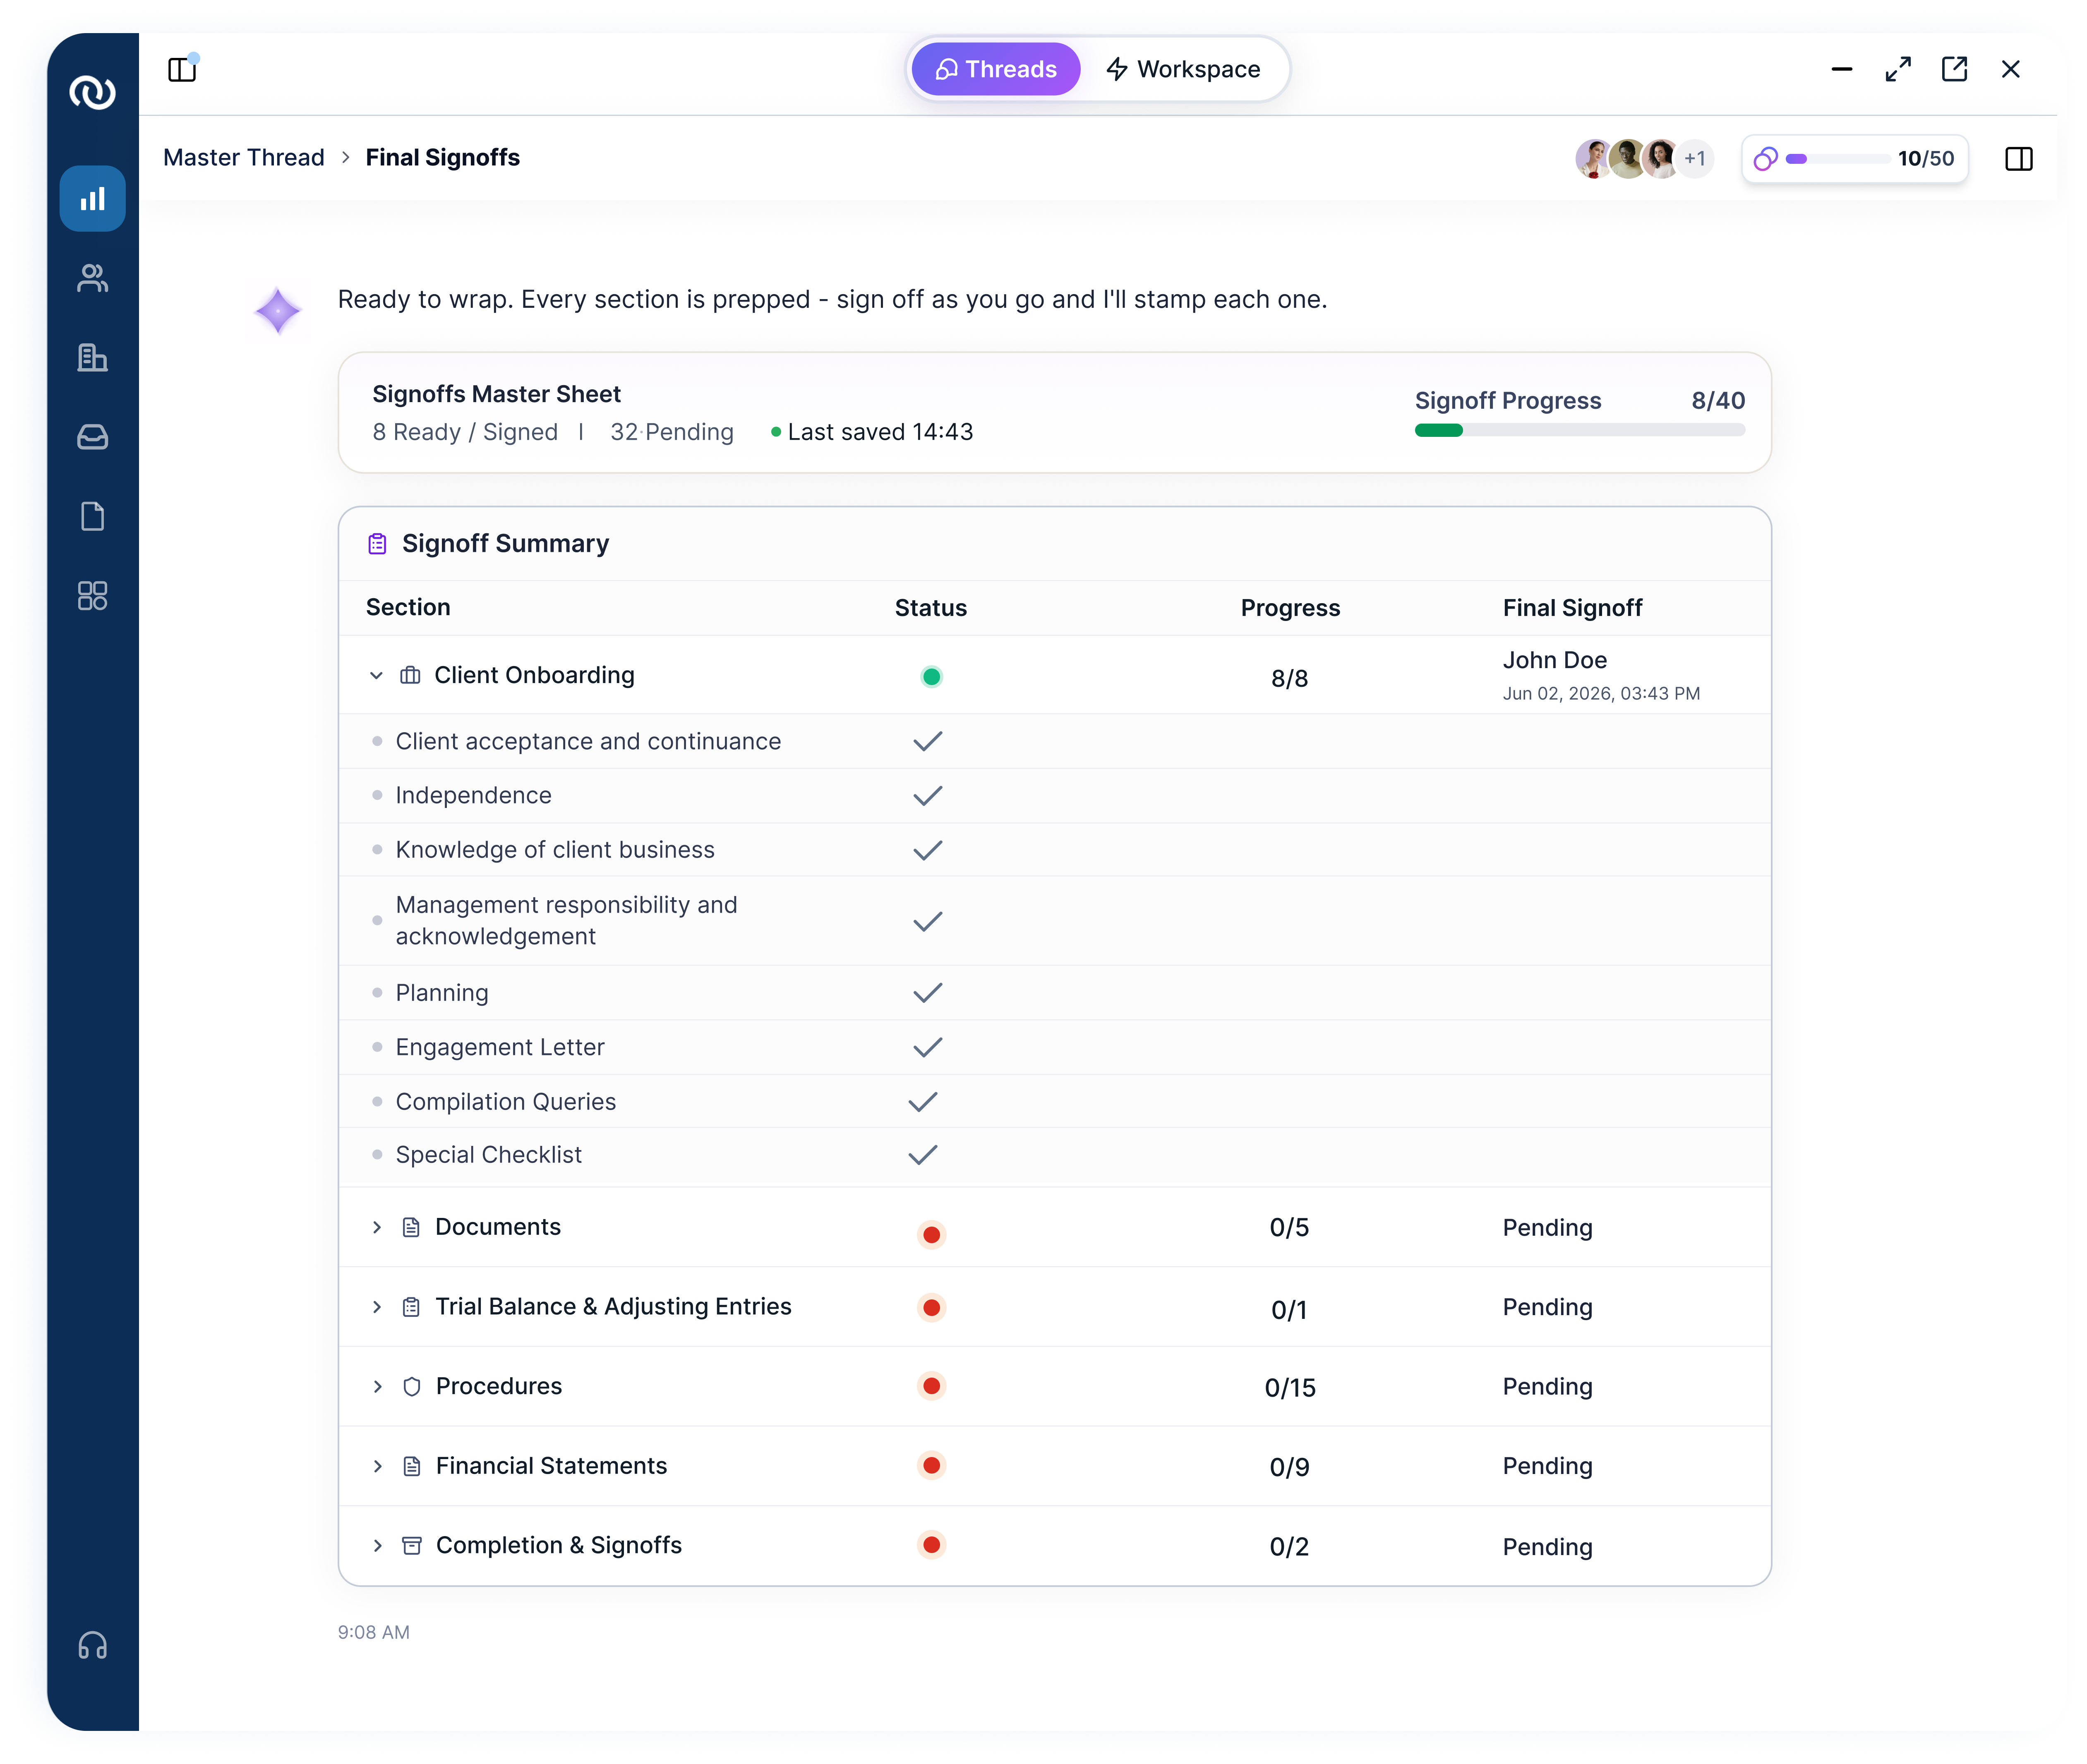Click the Client Onboarding briefcase icon
The image size is (2087, 1764).
(x=410, y=675)
